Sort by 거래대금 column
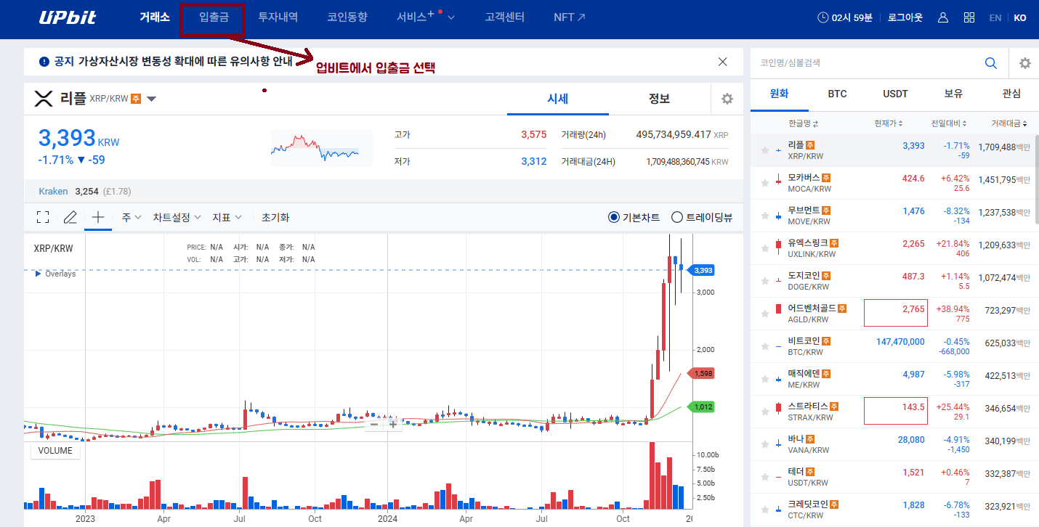1039x527 pixels. click(1010, 123)
